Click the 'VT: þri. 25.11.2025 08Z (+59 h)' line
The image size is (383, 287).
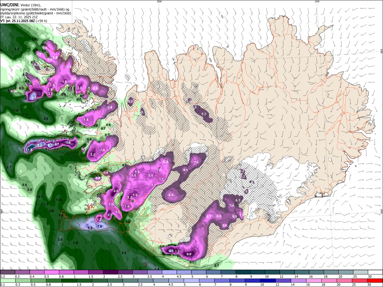click(x=24, y=21)
